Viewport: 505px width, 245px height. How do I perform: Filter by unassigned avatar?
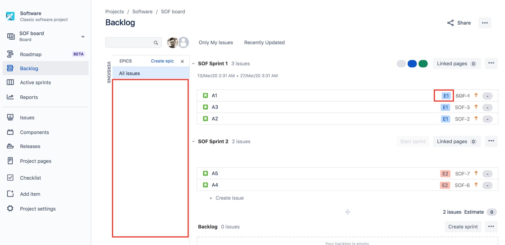pos(183,43)
